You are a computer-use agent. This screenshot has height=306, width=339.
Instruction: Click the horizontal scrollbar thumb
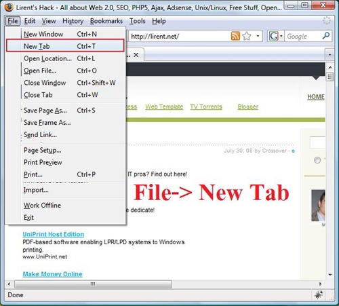click(93, 284)
